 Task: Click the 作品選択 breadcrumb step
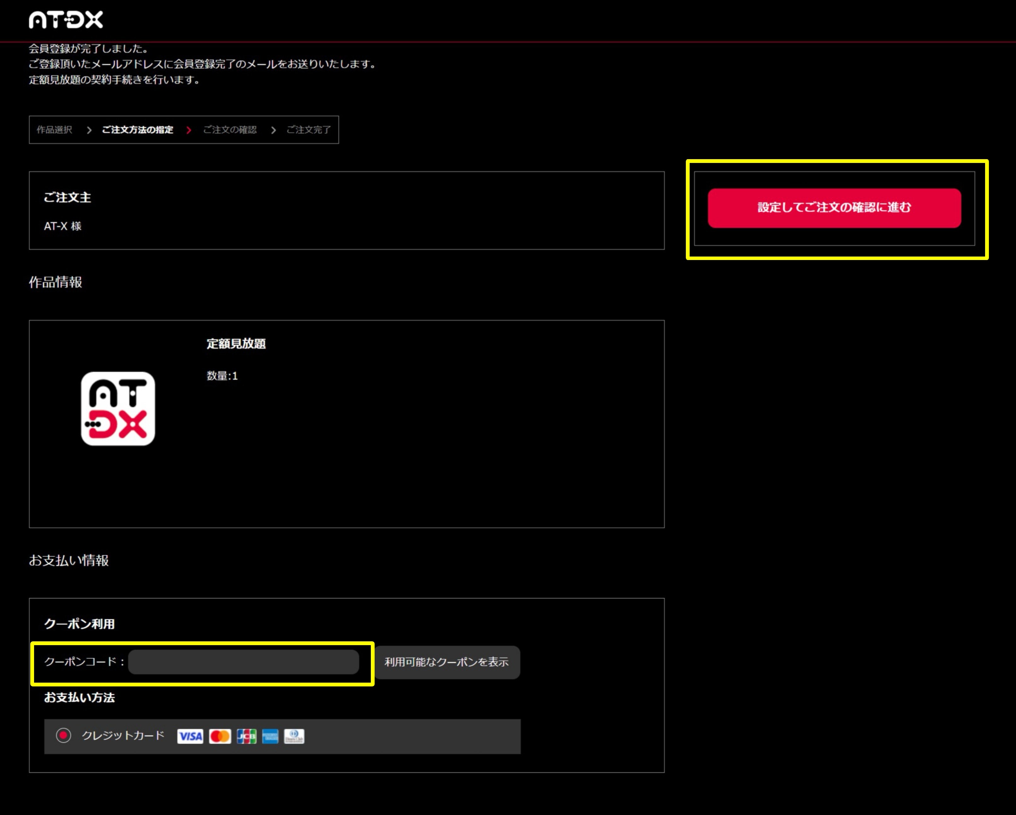[54, 130]
